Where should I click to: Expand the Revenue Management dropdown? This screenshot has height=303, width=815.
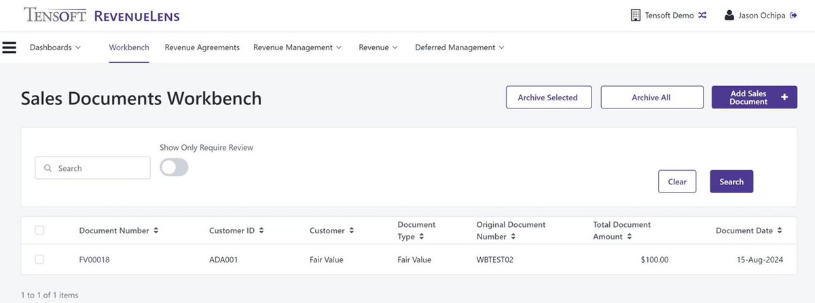pyautogui.click(x=297, y=47)
